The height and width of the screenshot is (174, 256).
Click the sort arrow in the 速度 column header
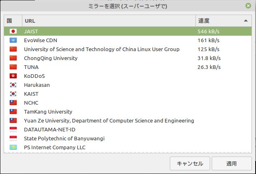pos(246,21)
